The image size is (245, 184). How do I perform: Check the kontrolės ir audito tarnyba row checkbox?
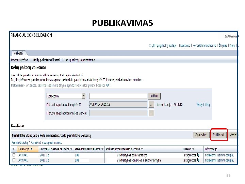click(14, 160)
